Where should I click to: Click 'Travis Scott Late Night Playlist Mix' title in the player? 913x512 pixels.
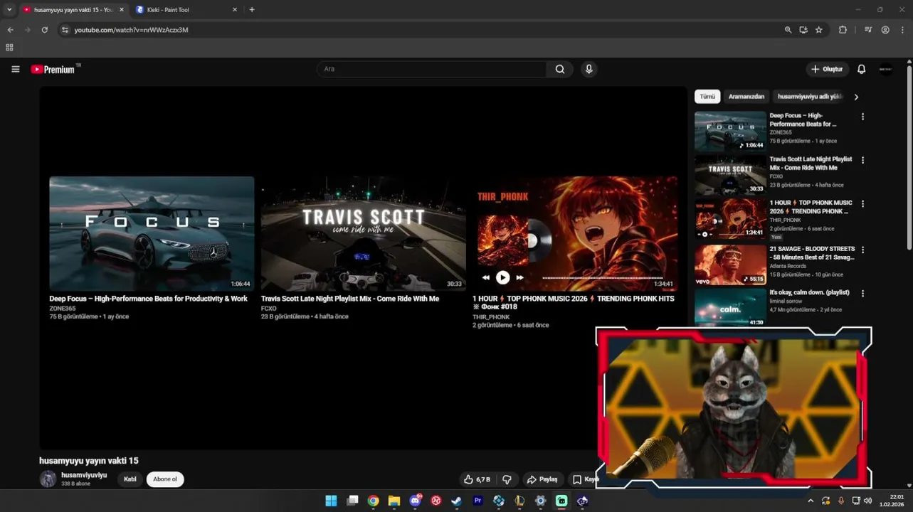(x=350, y=299)
